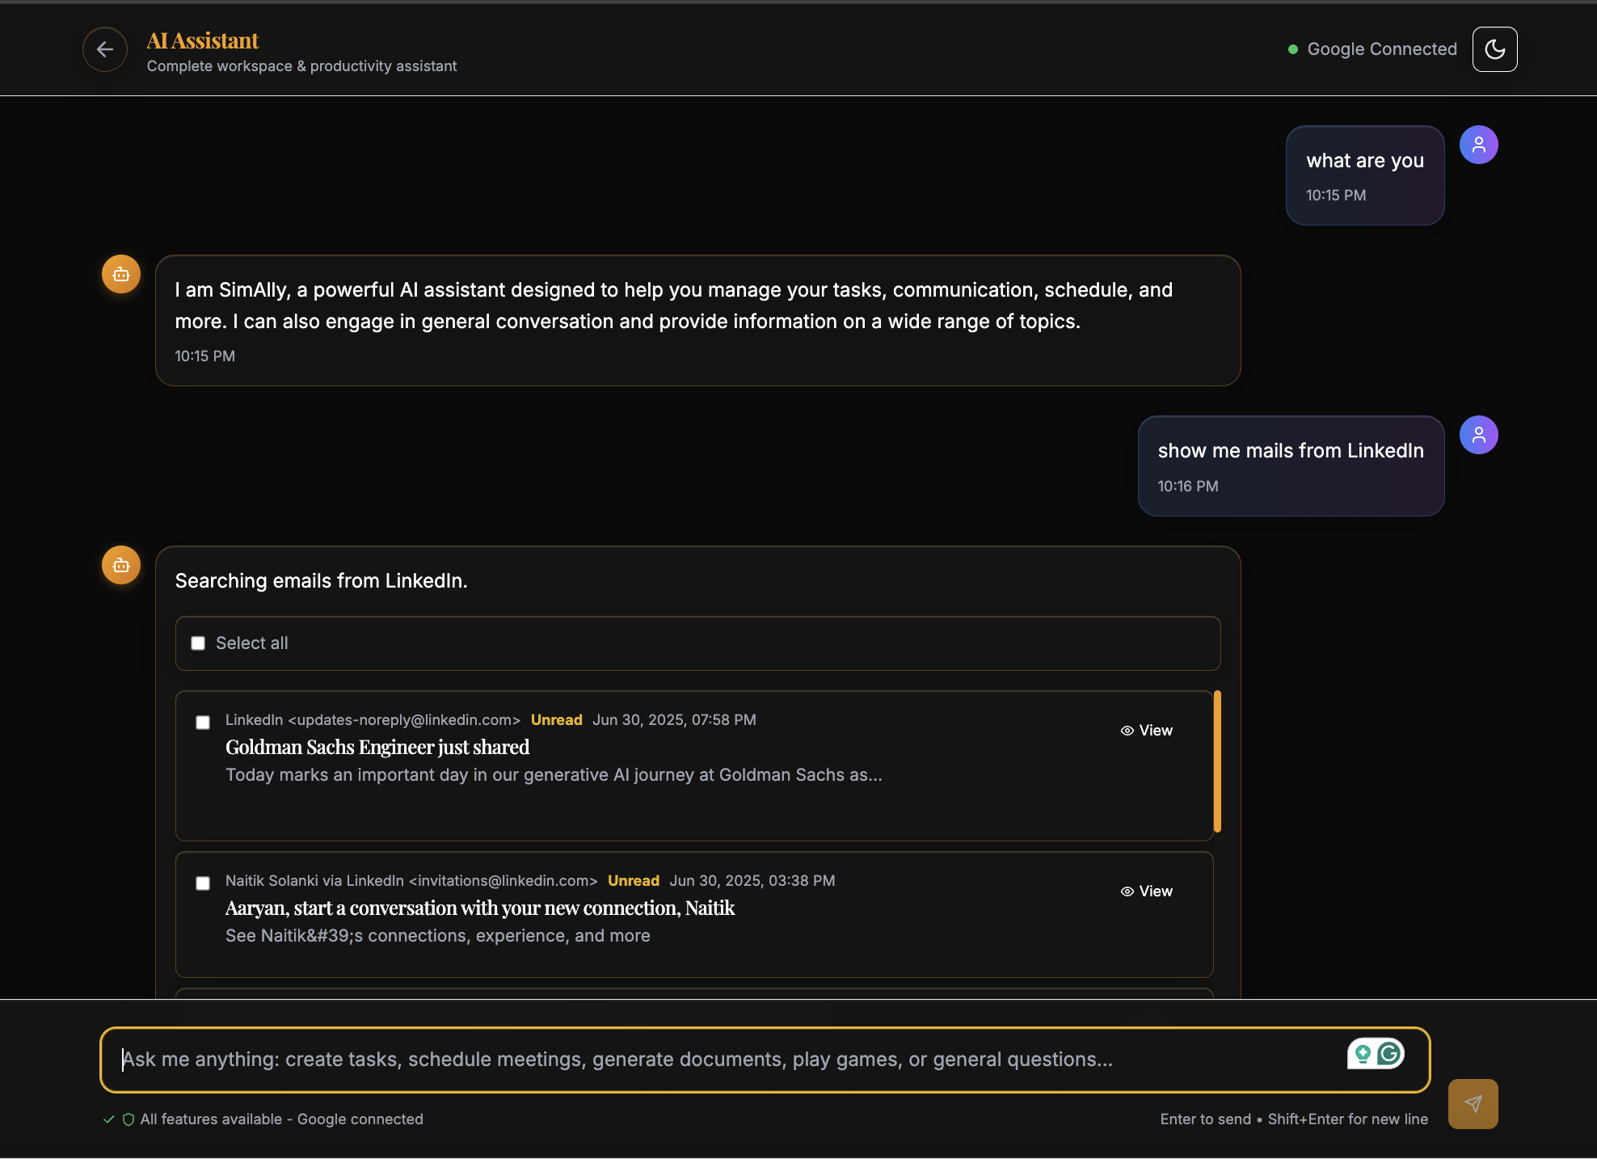Click user avatar beside 'what are you'

[1478, 145]
